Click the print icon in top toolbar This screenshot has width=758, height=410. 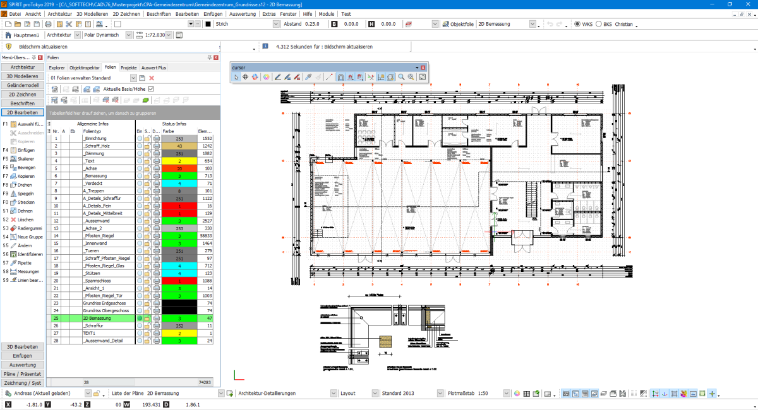click(x=49, y=24)
